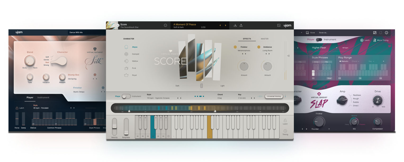Click the Universal Voicing button
The width and height of the screenshot is (404, 162).
[x=274, y=96]
